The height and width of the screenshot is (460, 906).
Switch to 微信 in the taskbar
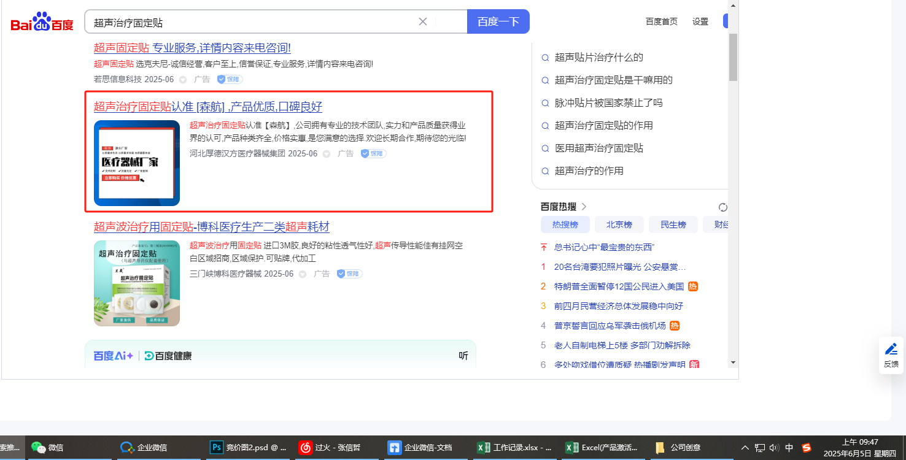(48, 447)
